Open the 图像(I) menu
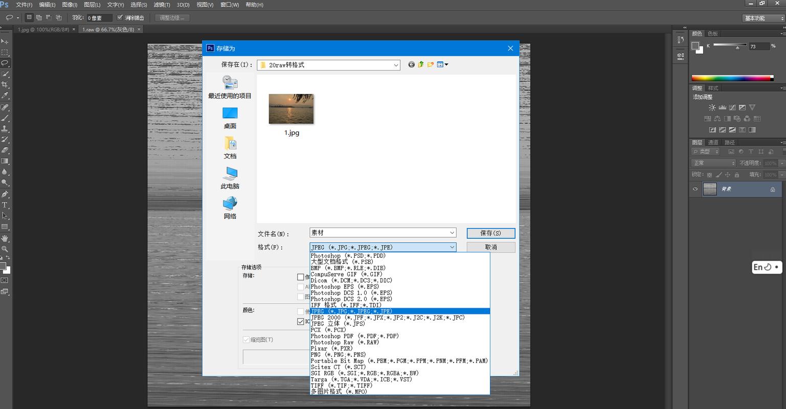786x409 pixels. [70, 5]
